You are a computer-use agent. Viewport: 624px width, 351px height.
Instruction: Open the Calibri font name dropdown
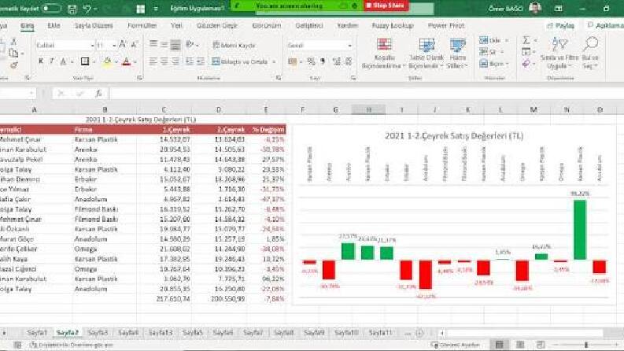tap(92, 46)
